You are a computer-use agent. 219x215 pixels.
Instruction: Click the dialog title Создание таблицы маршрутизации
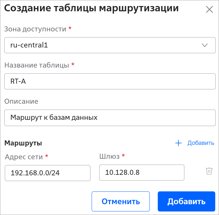(91, 8)
